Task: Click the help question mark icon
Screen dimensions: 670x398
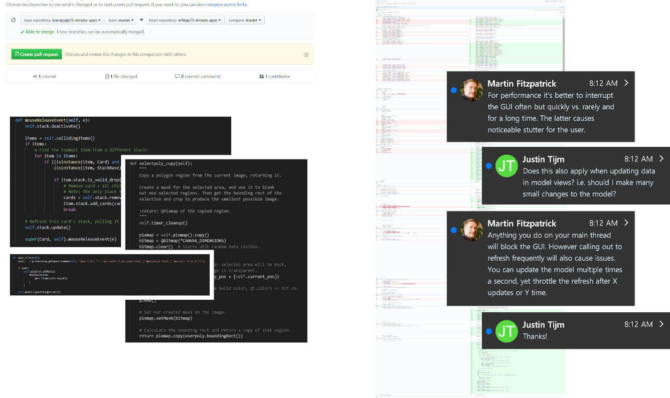Action: pos(306,55)
